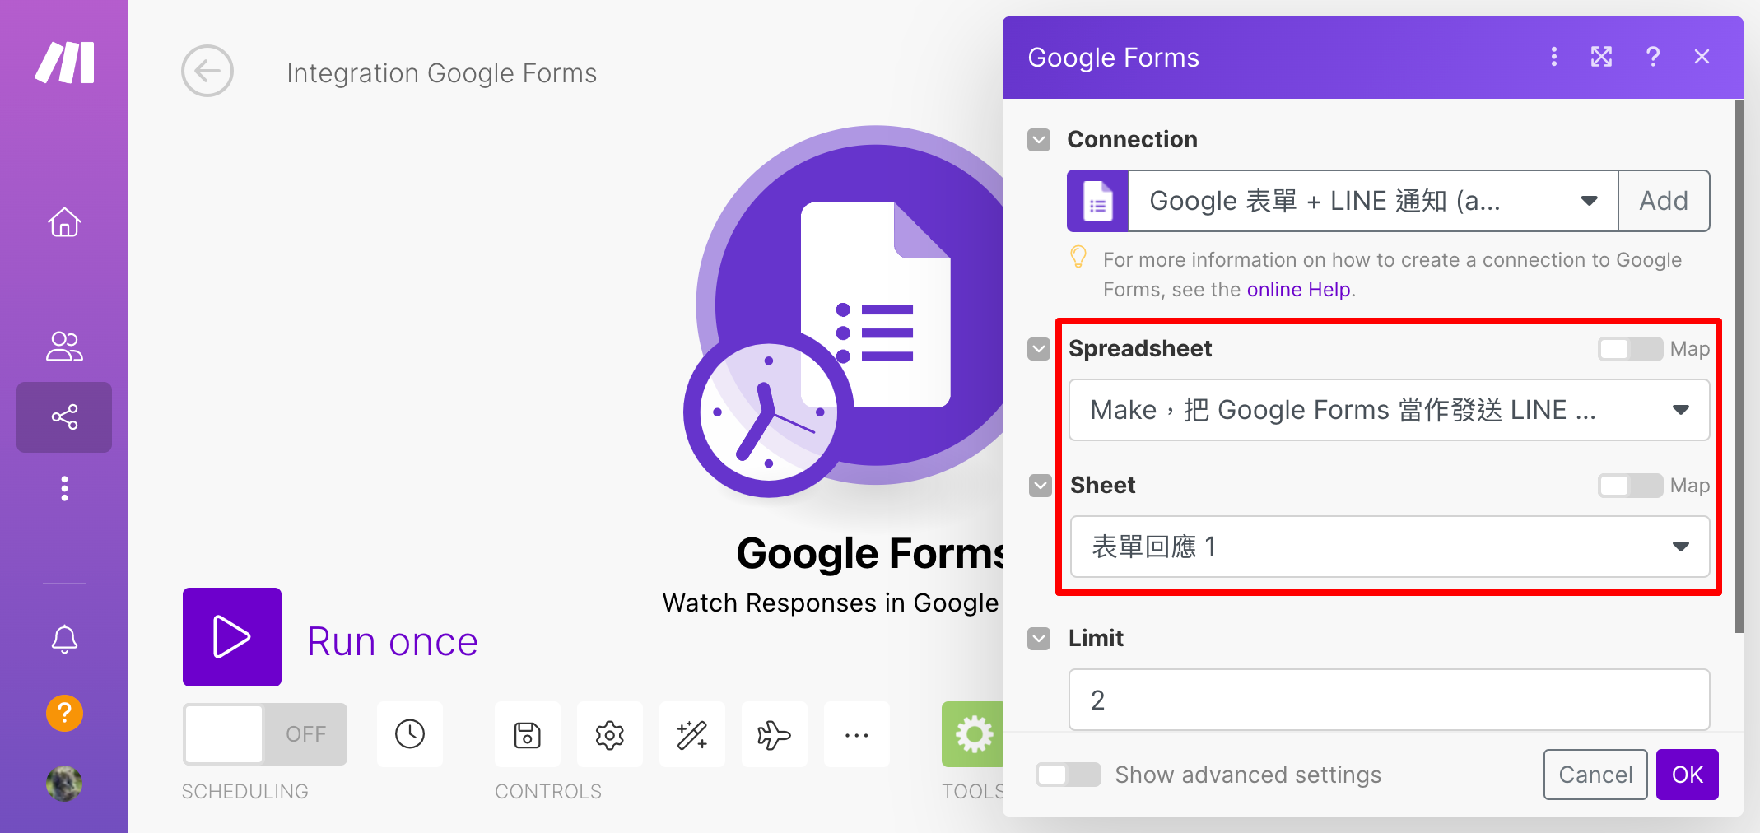Collapse the Limit section
The height and width of the screenshot is (833, 1760).
click(x=1039, y=639)
